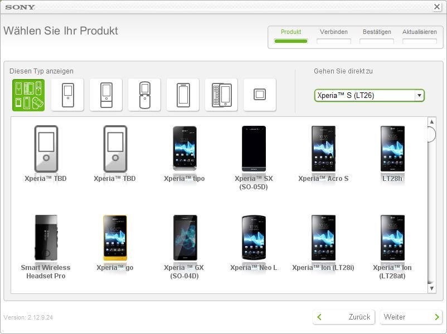Select the Smart Wireless Headset Pro

46,247
